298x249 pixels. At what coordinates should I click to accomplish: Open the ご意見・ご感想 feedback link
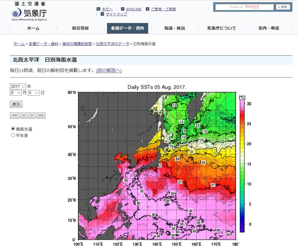pos(163,9)
